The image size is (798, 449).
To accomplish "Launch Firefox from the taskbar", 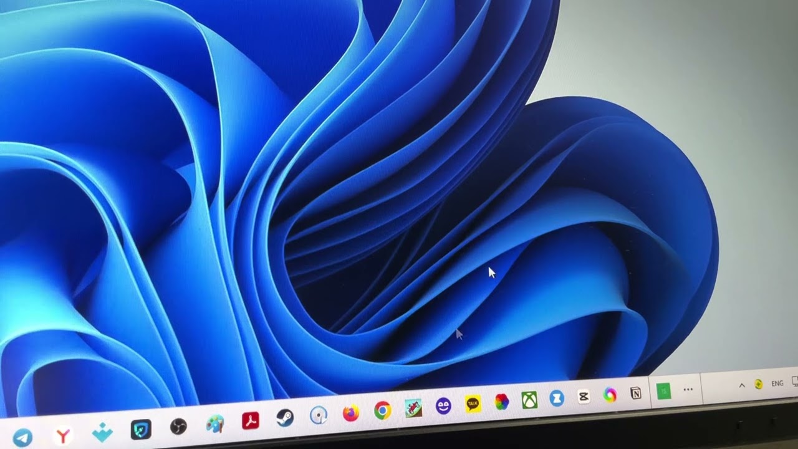I will (x=351, y=413).
